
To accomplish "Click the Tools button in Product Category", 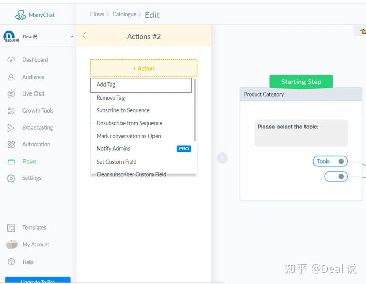I will coord(330,161).
